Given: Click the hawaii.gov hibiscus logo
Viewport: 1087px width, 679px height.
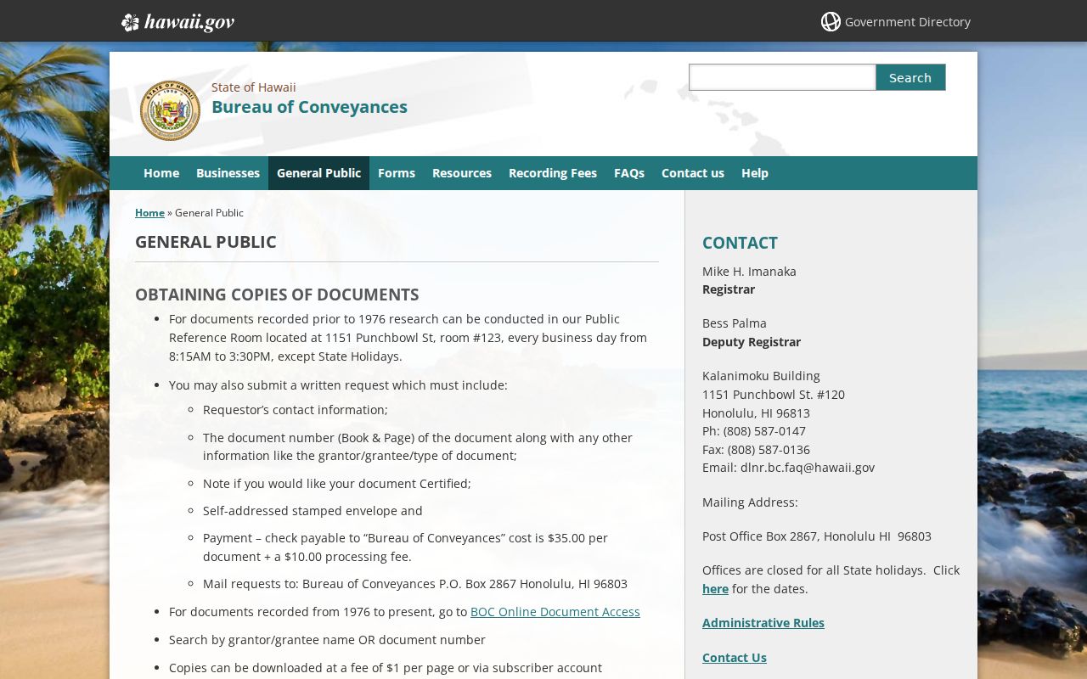Looking at the screenshot, I should 177,22.
